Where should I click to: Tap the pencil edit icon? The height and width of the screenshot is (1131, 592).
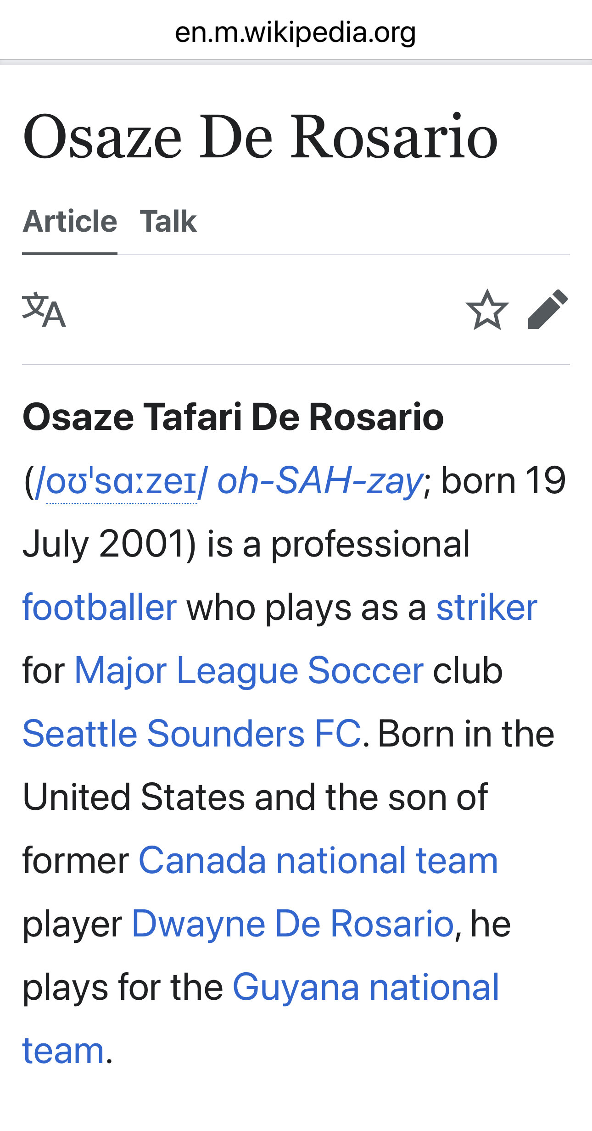pyautogui.click(x=548, y=310)
